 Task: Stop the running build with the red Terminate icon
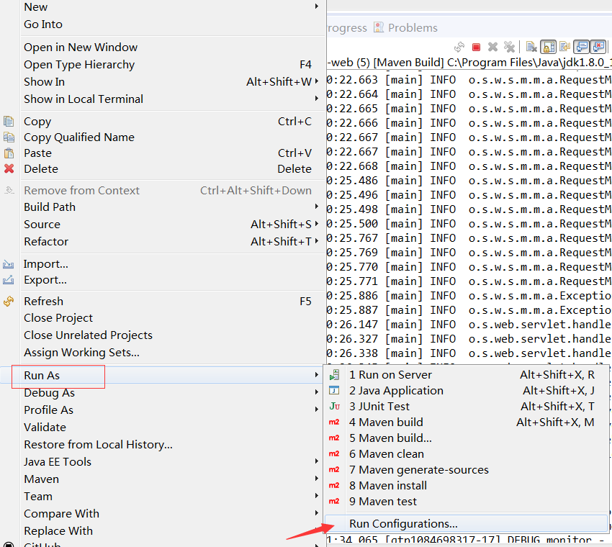[x=476, y=48]
